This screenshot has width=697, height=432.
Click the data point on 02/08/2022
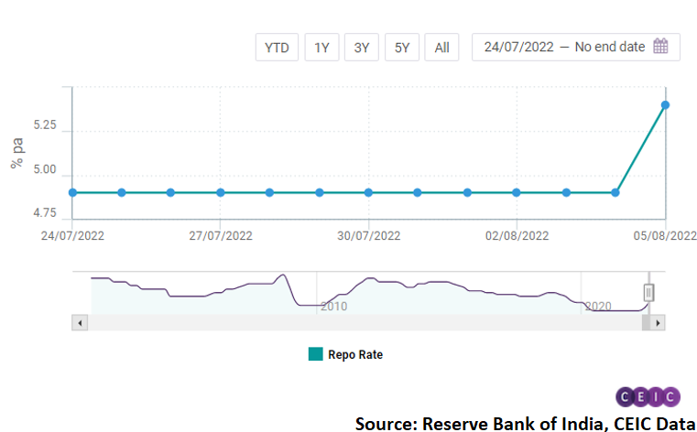(x=516, y=193)
